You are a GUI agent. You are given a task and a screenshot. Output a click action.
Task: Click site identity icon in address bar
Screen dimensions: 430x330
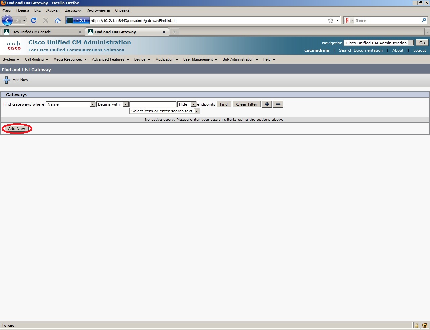click(x=78, y=20)
